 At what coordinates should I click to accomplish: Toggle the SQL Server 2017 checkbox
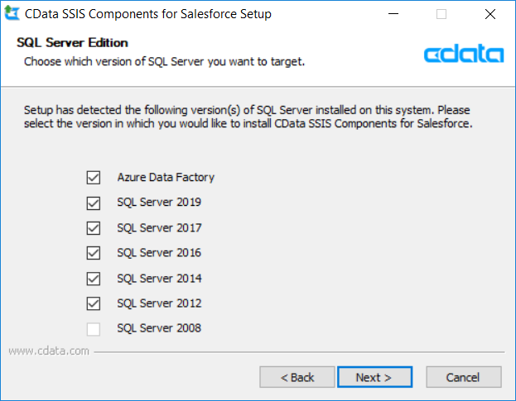click(94, 227)
